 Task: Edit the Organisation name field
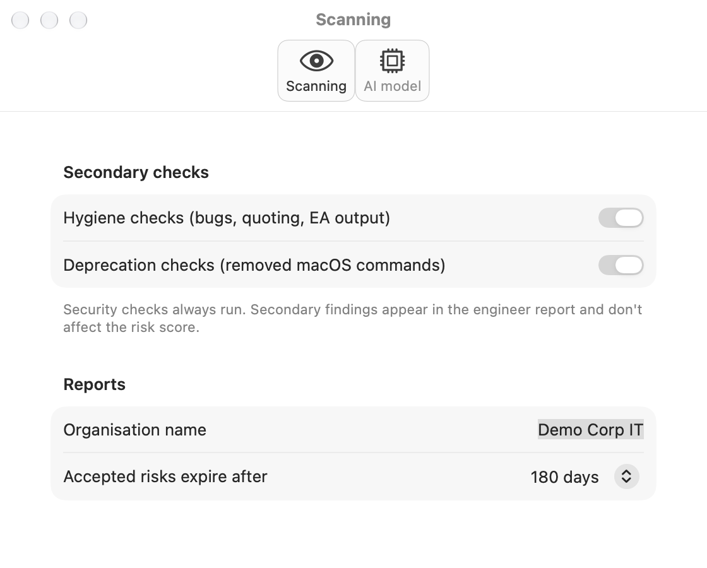[x=591, y=430]
